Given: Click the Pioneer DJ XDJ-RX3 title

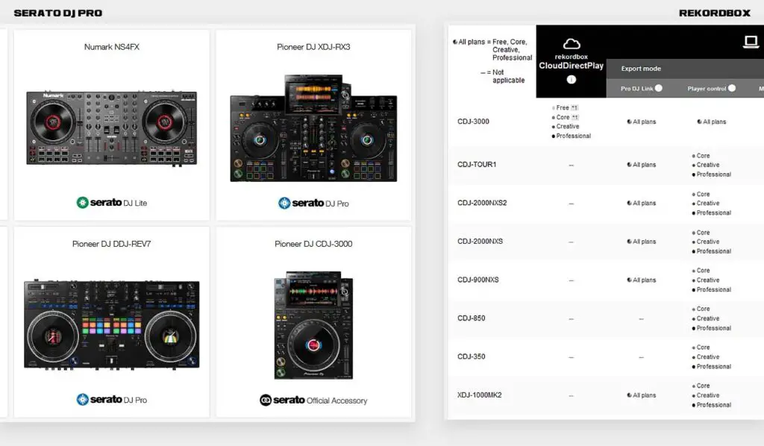Looking at the screenshot, I should [313, 47].
